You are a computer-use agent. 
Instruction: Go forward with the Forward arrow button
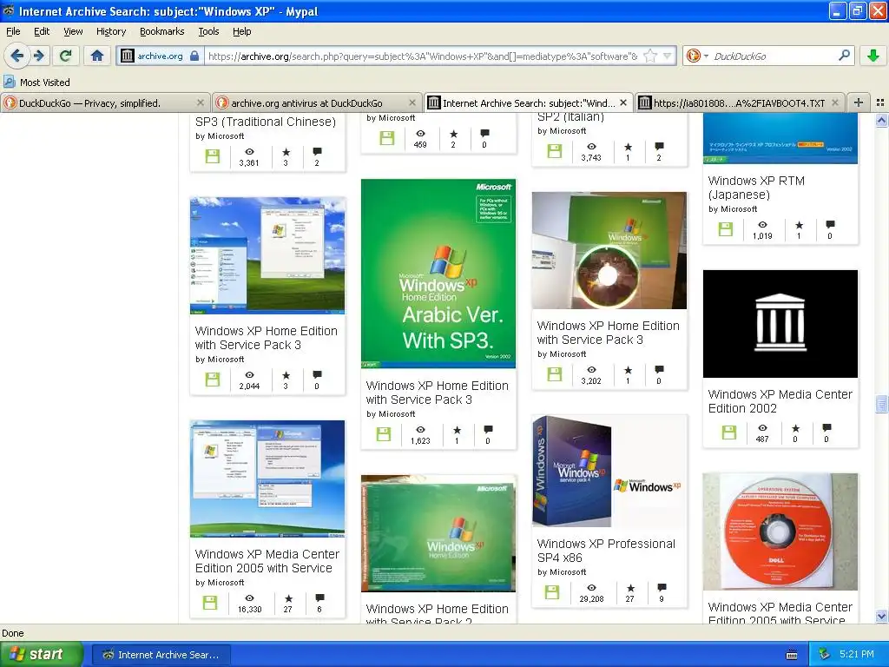pos(38,56)
